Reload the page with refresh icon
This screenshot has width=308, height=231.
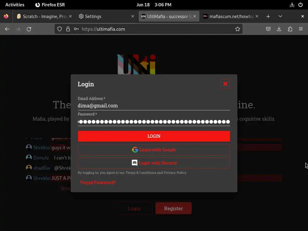(29, 29)
